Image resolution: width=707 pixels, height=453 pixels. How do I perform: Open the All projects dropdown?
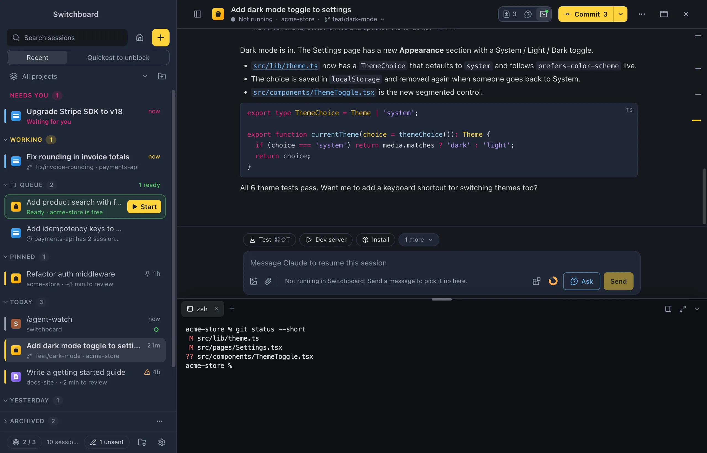[x=79, y=76]
